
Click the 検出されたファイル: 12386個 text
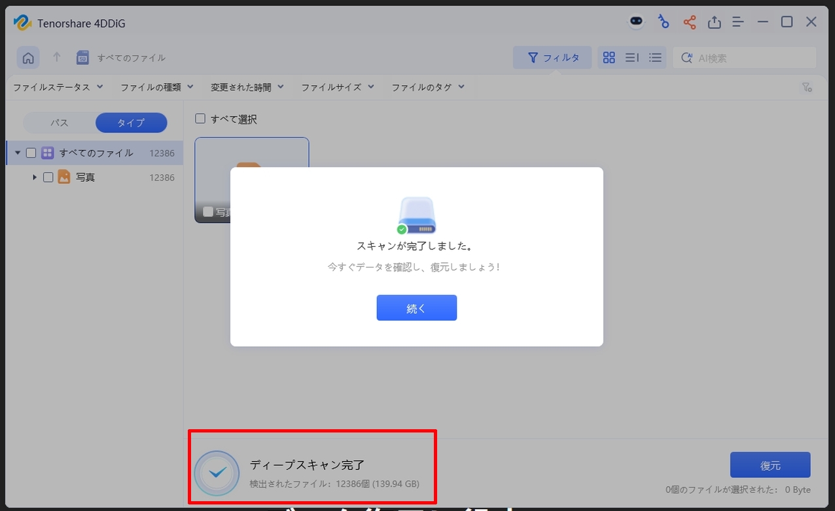click(334, 484)
